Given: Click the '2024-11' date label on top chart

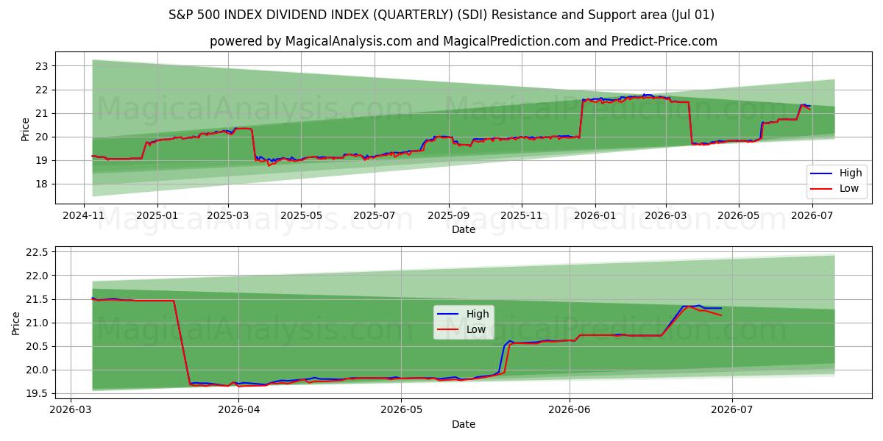Looking at the screenshot, I should tap(84, 216).
